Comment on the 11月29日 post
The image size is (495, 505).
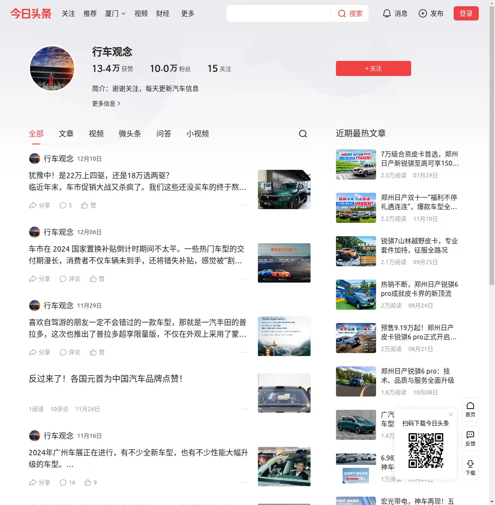coord(70,352)
